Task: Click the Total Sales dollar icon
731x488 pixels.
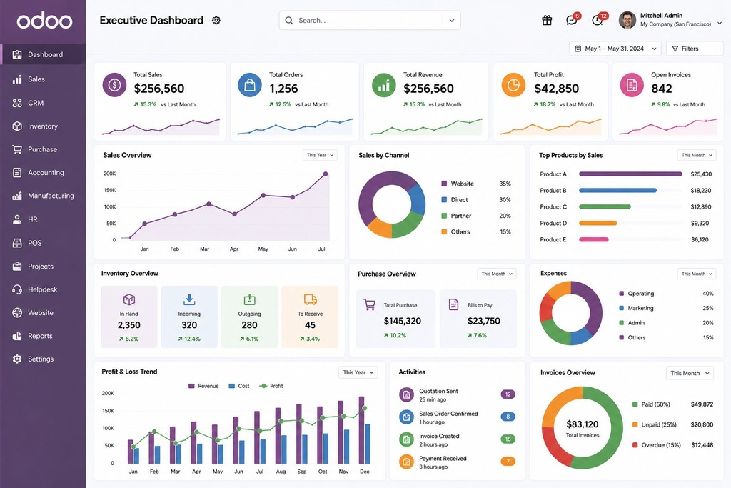Action: [114, 85]
